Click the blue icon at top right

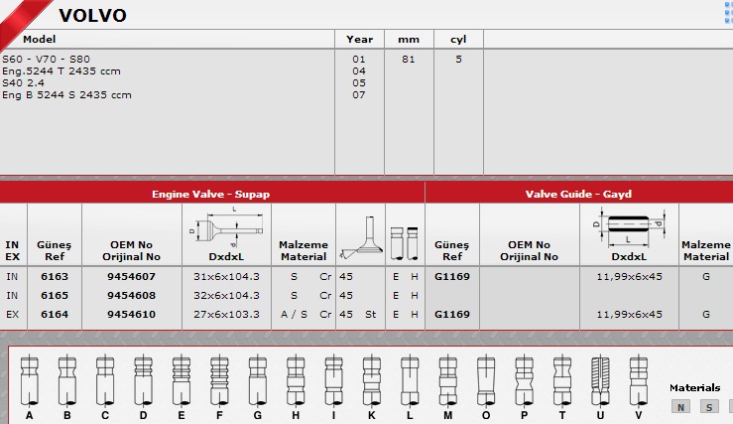(727, 12)
